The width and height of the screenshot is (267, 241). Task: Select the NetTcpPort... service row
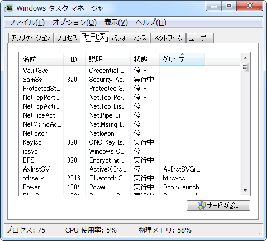112,98
